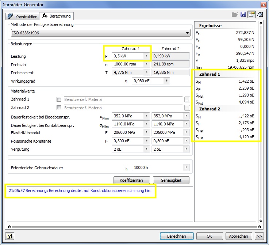Confirm with the OK button
The width and height of the screenshot is (269, 245).
coord(210,236)
